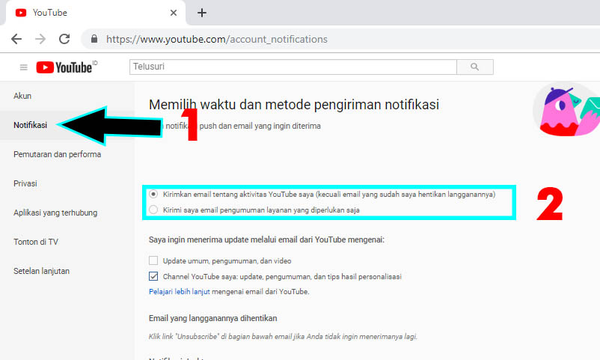Click the padlock site security icon
The height and width of the screenshot is (360, 600).
tap(94, 39)
